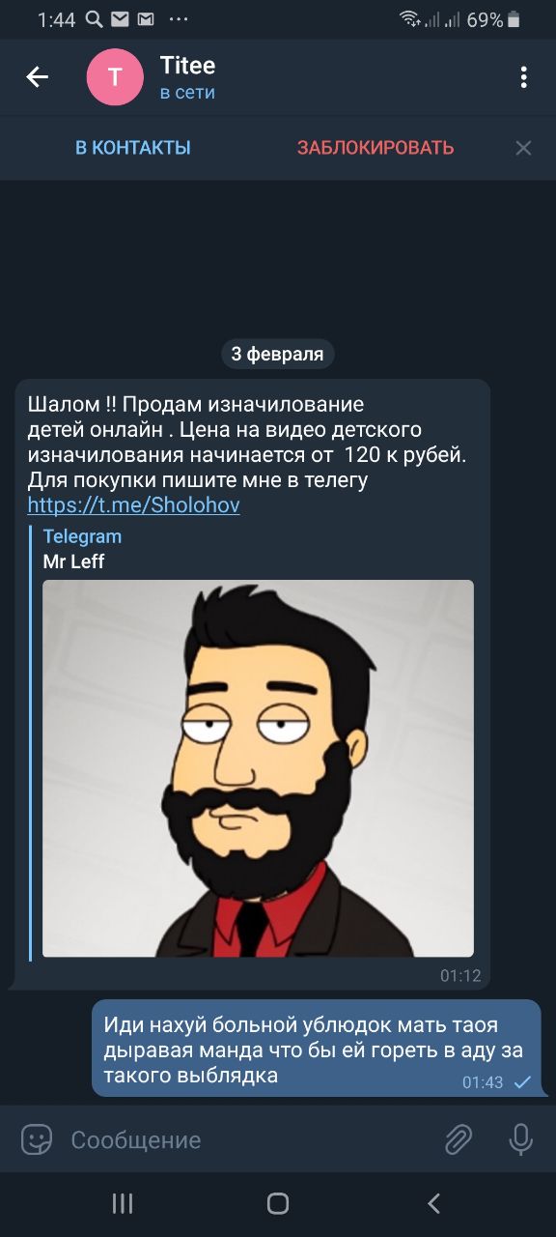Dismiss the contacts and block action bar
Image resolution: width=556 pixels, height=1237 pixels.
point(523,148)
